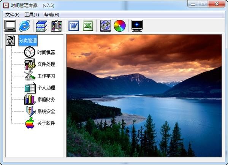Click the wrench icon beside 工作学习
228x165 pixels.
[30, 76]
